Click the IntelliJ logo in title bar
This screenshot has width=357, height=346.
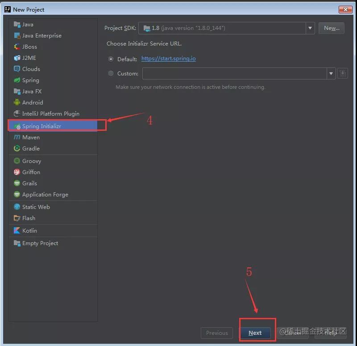pos(8,9)
